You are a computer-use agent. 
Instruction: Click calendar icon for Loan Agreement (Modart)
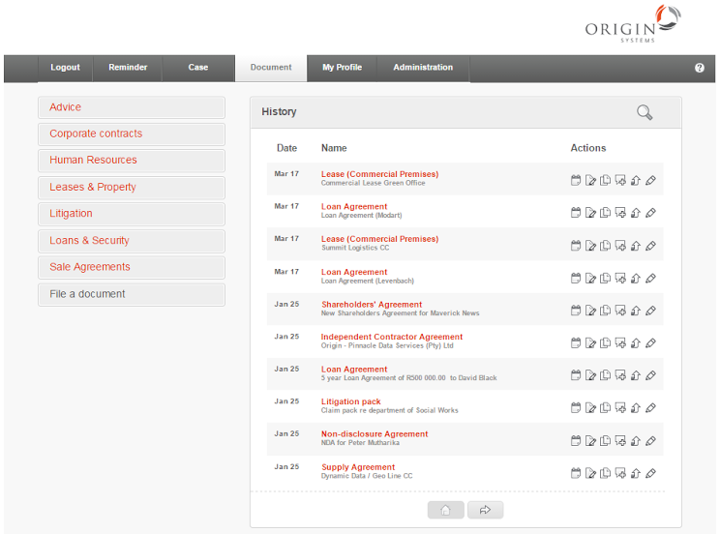click(576, 213)
